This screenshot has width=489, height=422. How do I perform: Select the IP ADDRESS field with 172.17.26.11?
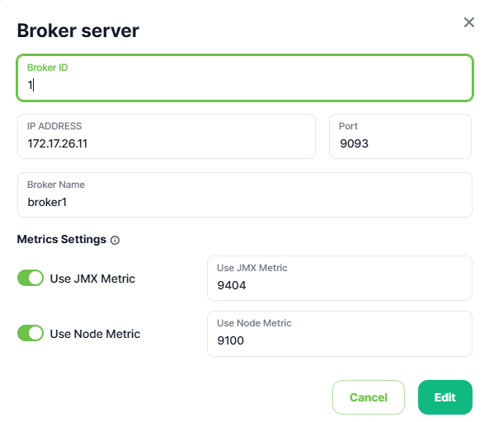point(167,136)
